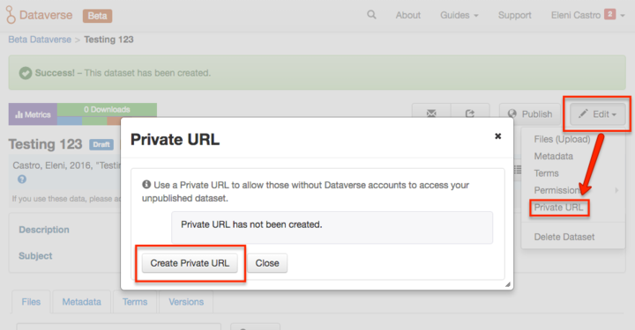Click the Beta badge label
This screenshot has height=330, width=635.
(98, 16)
